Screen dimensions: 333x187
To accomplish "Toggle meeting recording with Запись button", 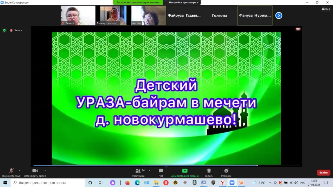I will 209,172.
